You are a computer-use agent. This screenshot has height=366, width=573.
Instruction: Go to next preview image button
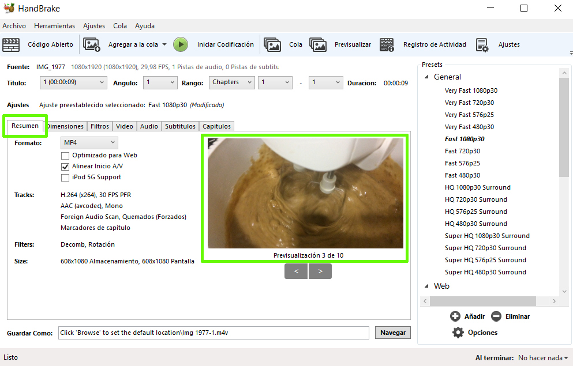[320, 271]
